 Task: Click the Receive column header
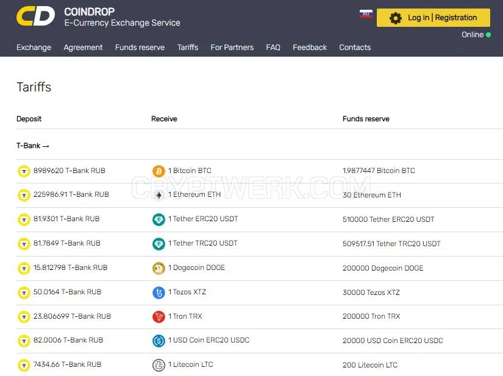coord(164,119)
